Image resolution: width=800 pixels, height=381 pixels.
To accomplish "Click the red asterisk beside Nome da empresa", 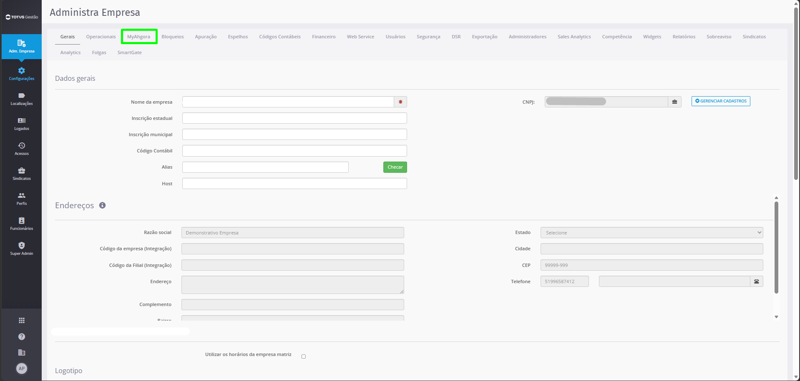I will pos(400,102).
